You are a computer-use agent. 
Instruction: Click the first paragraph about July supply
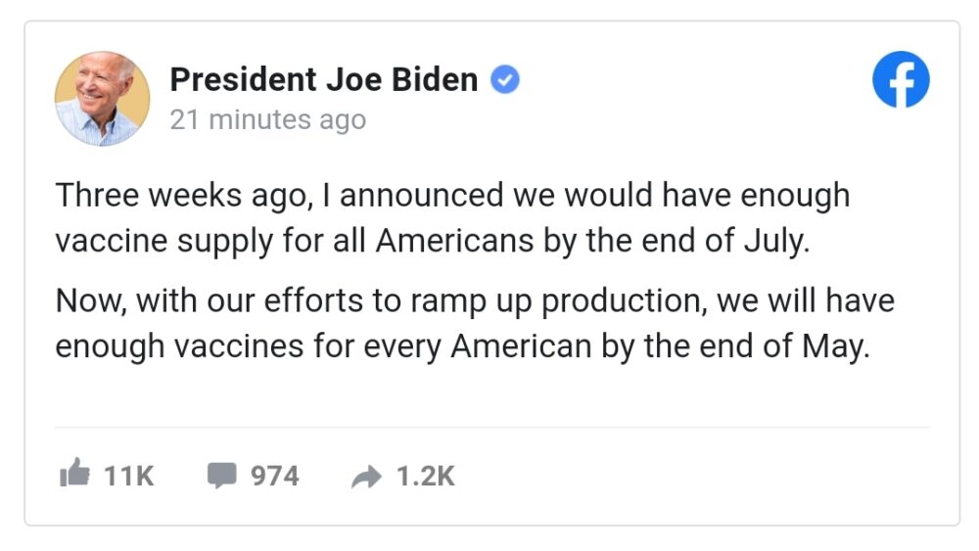point(452,218)
